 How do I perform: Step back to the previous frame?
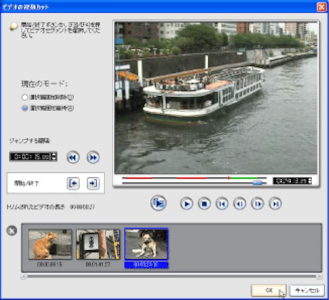(240, 203)
